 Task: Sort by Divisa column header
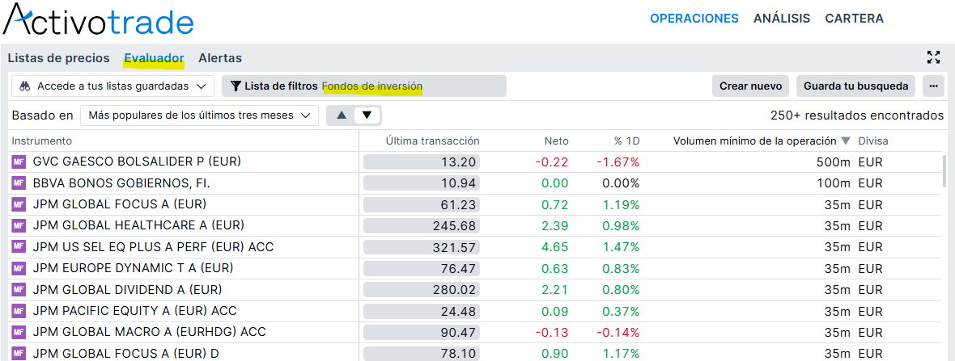click(873, 141)
